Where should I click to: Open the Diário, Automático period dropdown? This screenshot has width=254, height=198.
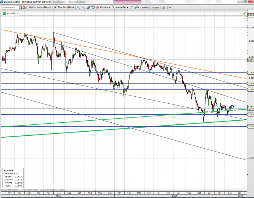tap(40, 7)
